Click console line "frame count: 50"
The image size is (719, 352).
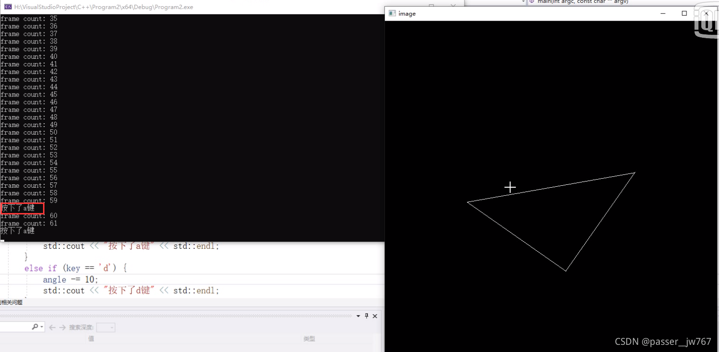click(29, 132)
